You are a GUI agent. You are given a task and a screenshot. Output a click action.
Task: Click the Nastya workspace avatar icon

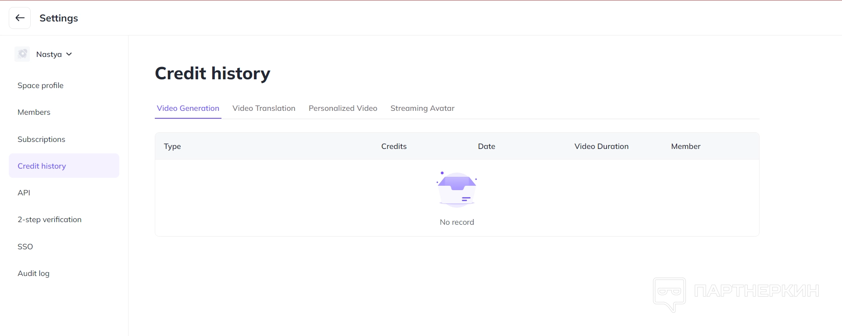tap(22, 54)
